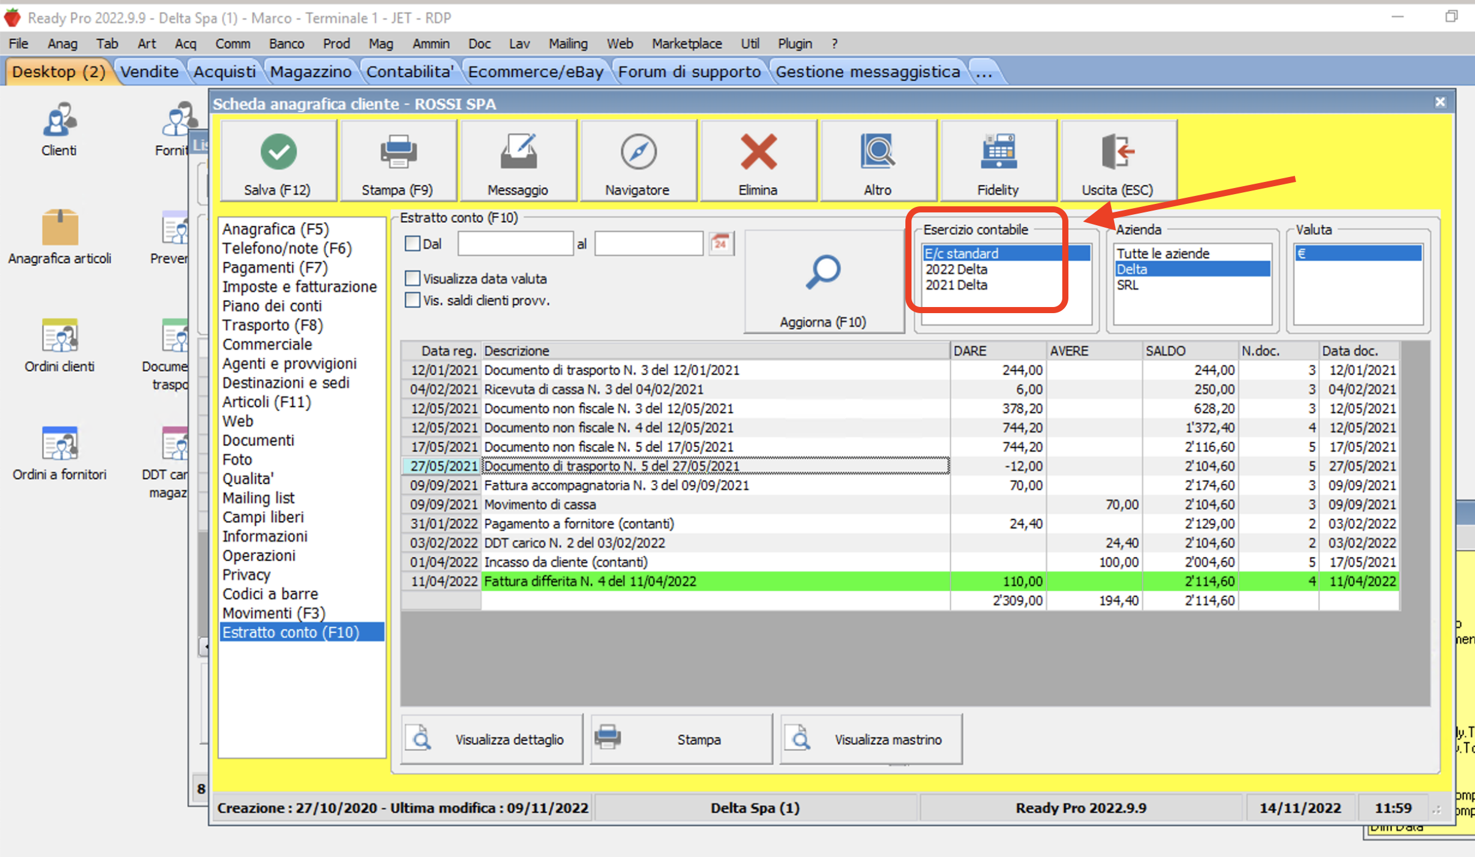Select Tutte le aziende in Azienda list
The width and height of the screenshot is (1475, 857).
[x=1162, y=253]
